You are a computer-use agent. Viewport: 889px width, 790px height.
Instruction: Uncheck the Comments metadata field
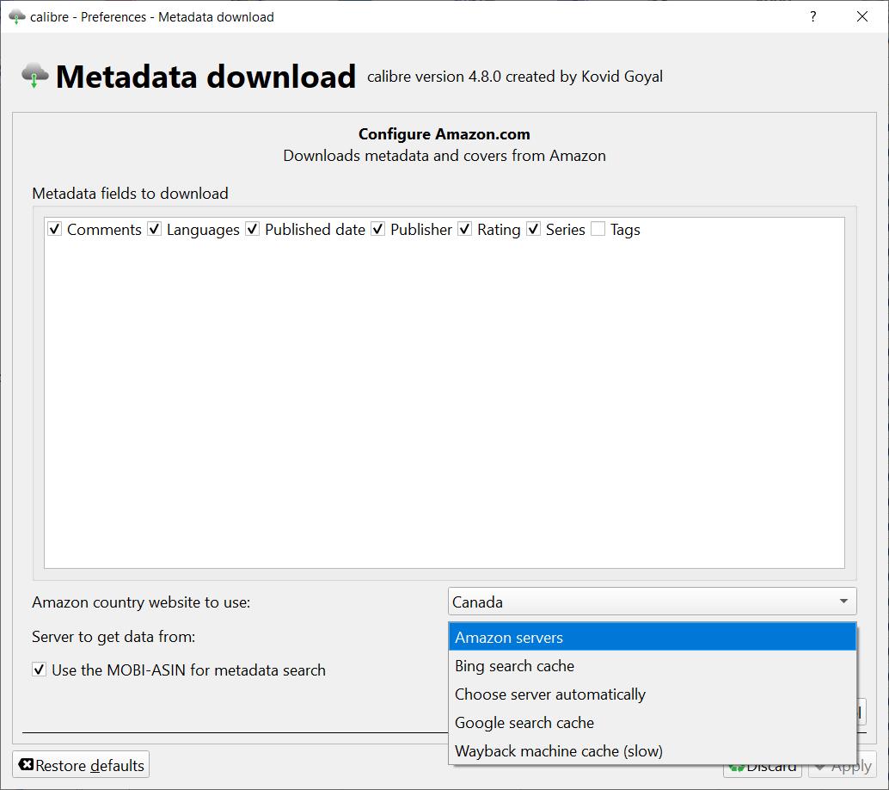[54, 229]
